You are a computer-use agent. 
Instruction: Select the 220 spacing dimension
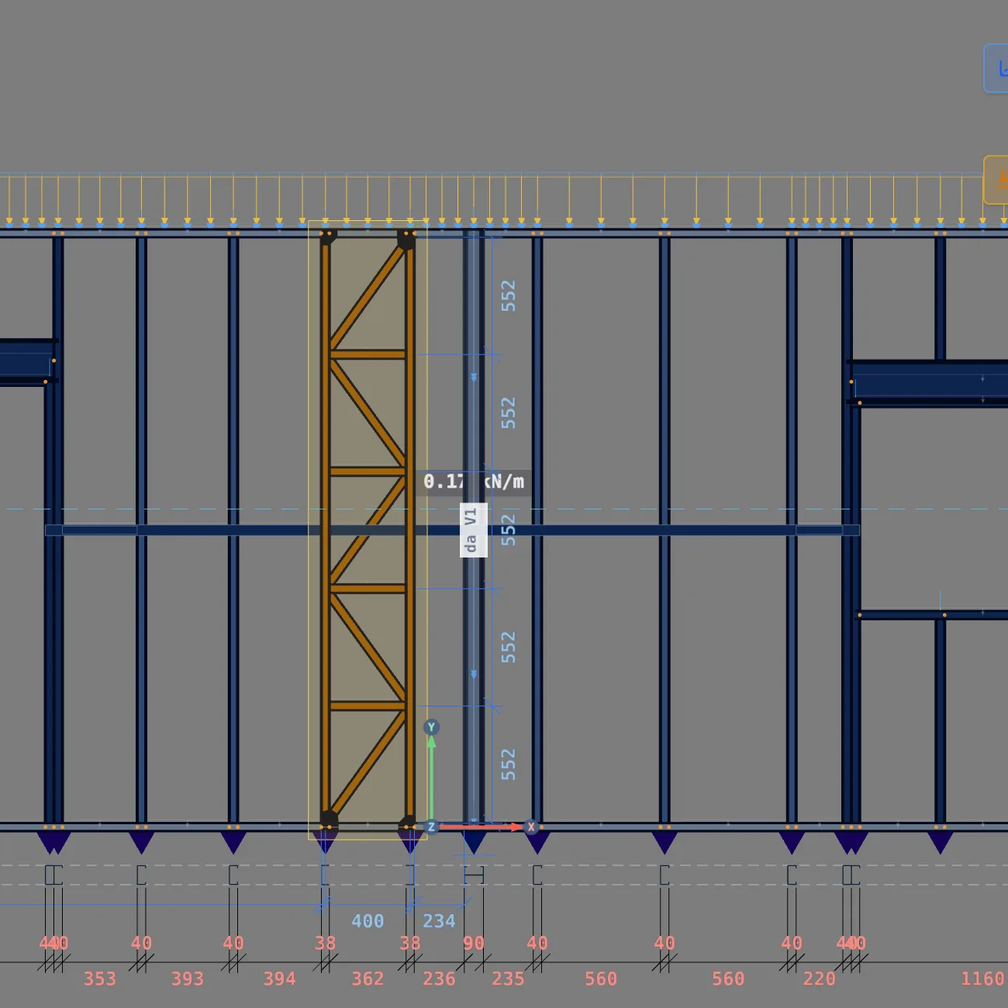pos(820,979)
